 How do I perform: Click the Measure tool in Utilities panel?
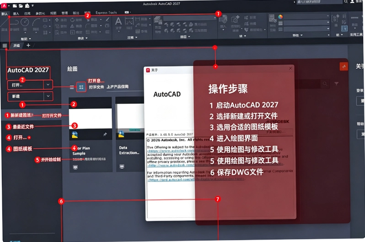click(x=354, y=18)
